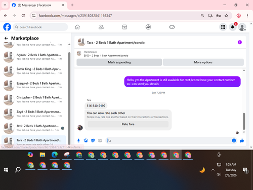Open conversation info purple icon
The image size is (253, 190).
click(x=240, y=42)
